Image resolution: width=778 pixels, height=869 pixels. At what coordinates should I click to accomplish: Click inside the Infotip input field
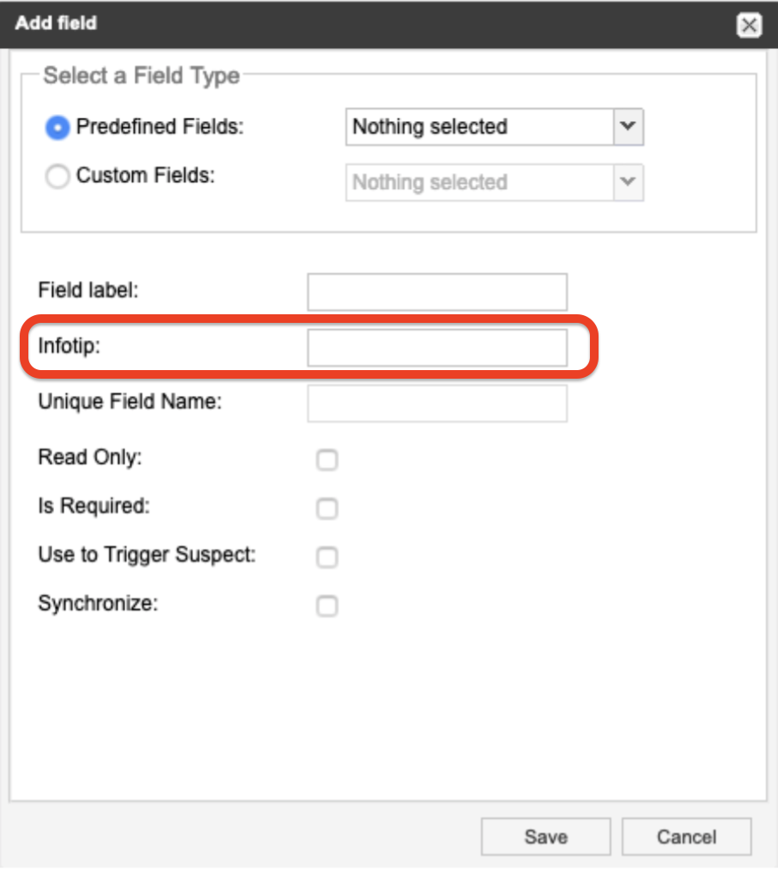click(437, 348)
